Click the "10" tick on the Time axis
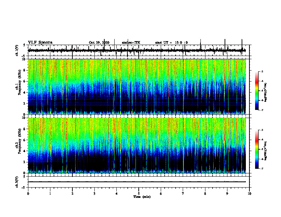Screen dimensions: 281x217 click(x=249, y=194)
